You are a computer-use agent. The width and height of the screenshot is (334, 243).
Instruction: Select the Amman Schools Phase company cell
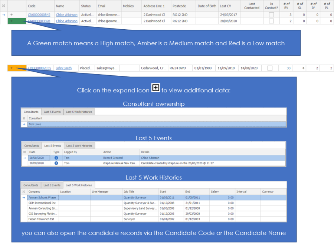coord(42,198)
